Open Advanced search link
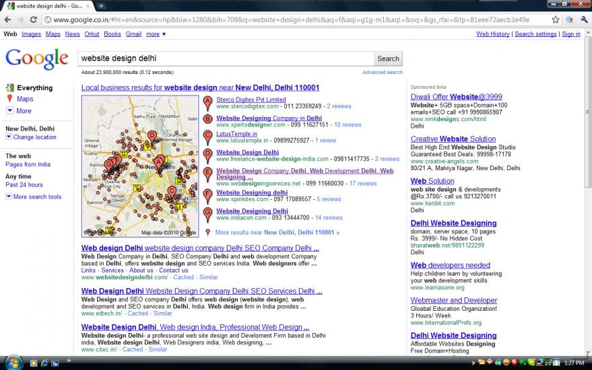The height and width of the screenshot is (370, 592). (383, 72)
